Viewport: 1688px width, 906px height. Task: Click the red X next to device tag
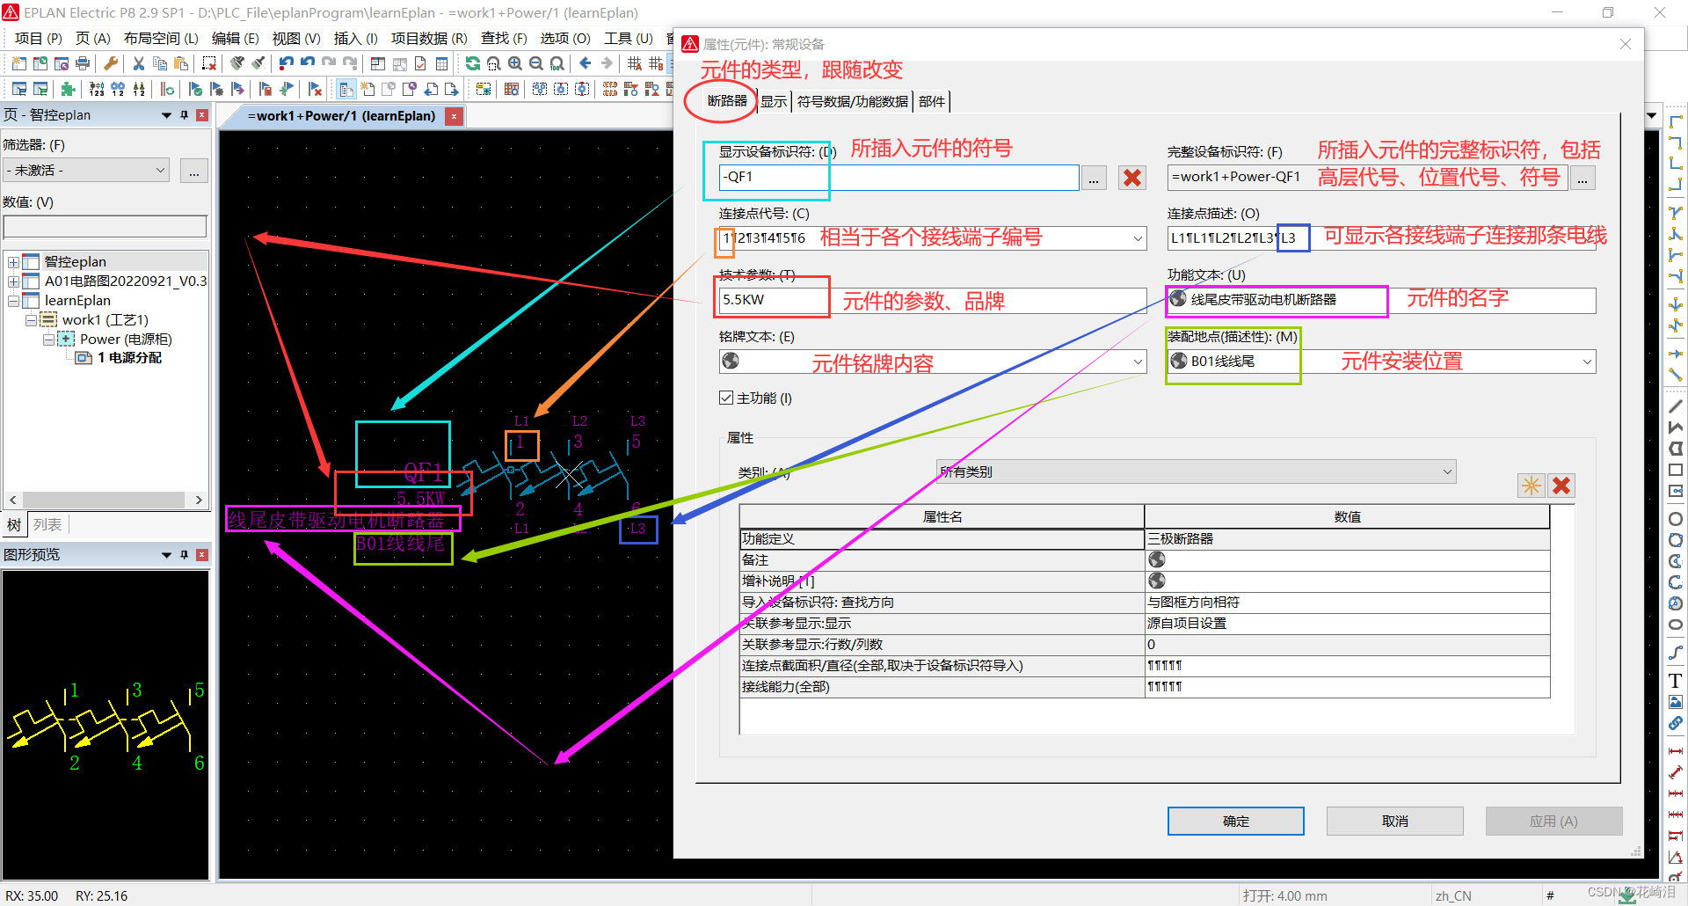point(1132,178)
